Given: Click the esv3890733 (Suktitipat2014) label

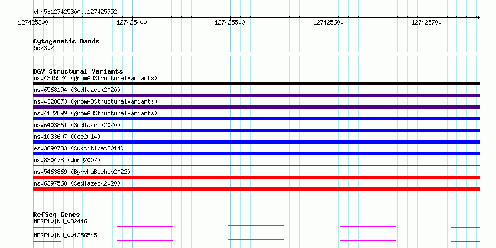Looking at the screenshot, I should (x=79, y=148).
